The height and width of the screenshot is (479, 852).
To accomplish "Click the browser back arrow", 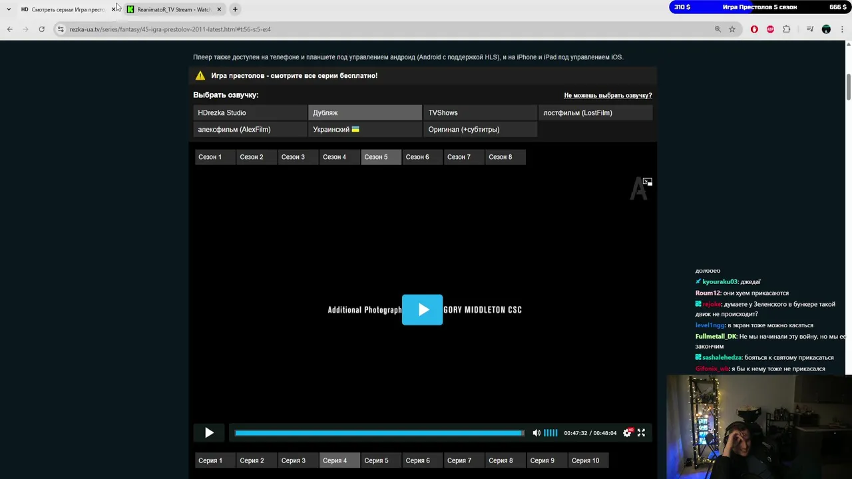I will [9, 29].
